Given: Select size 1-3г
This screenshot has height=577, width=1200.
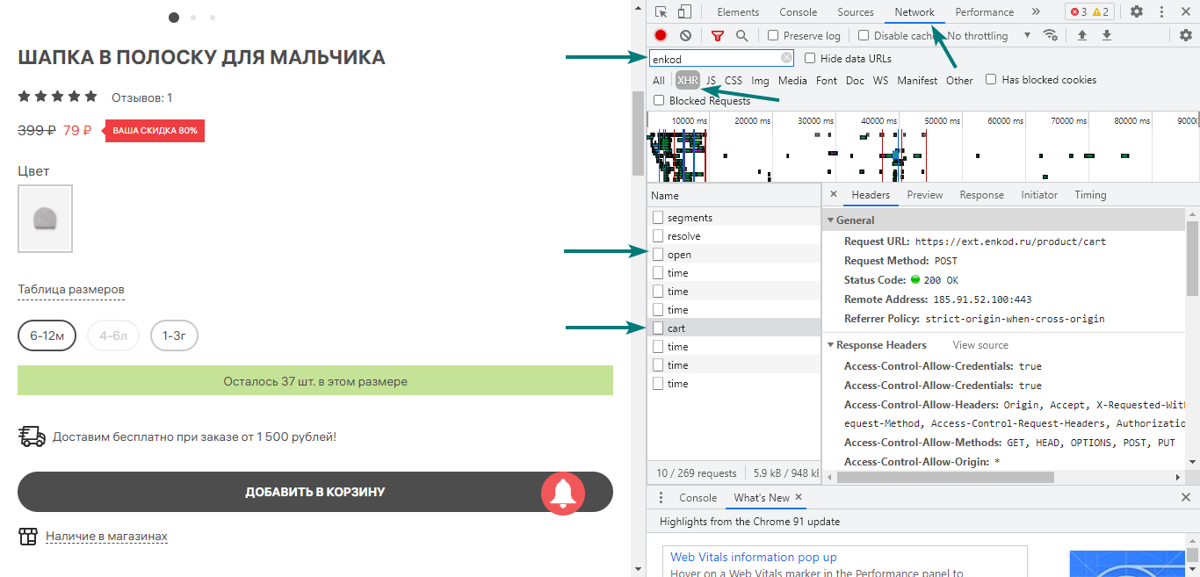Looking at the screenshot, I should click(174, 335).
